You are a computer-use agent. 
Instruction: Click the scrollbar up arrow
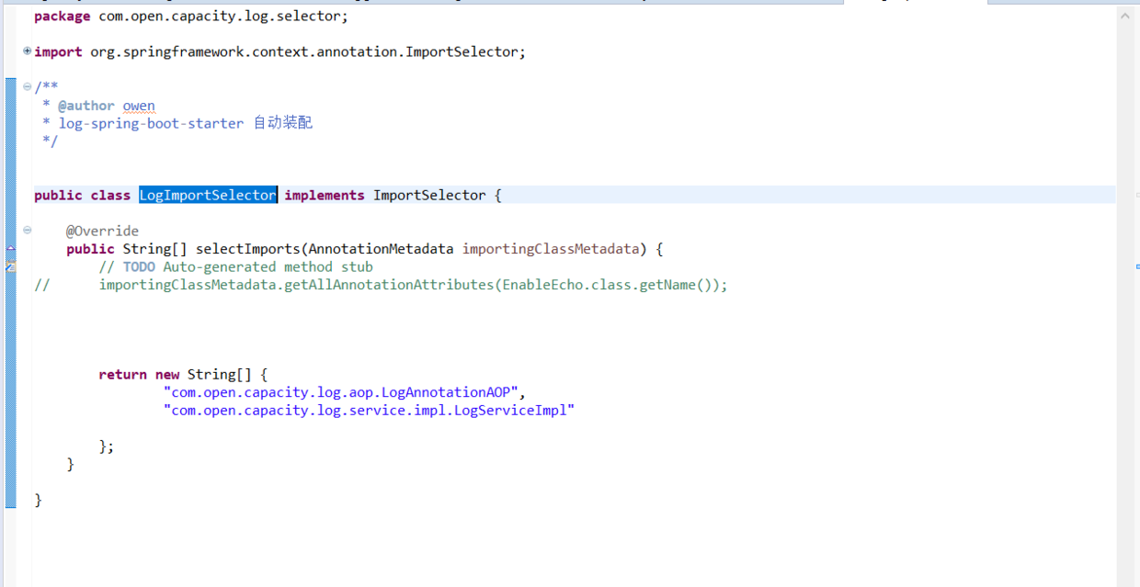click(1125, 16)
